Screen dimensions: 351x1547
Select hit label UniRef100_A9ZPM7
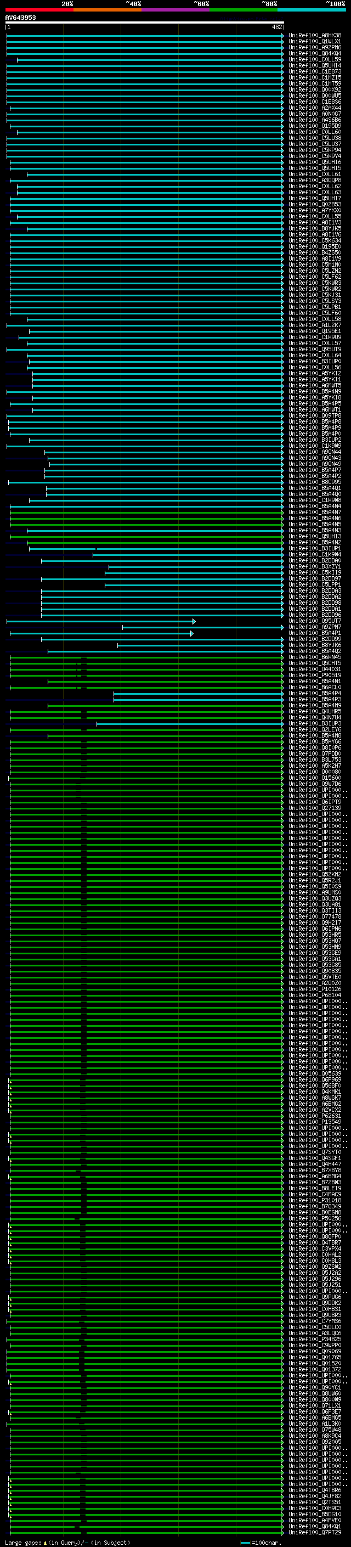pyautogui.click(x=315, y=627)
